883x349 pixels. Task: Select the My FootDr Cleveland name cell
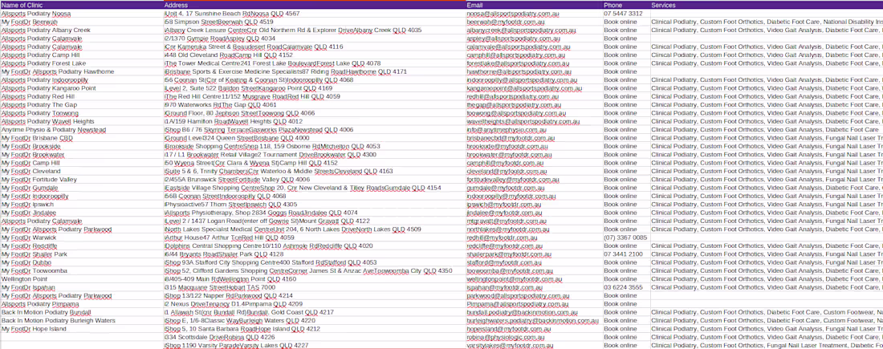point(82,171)
